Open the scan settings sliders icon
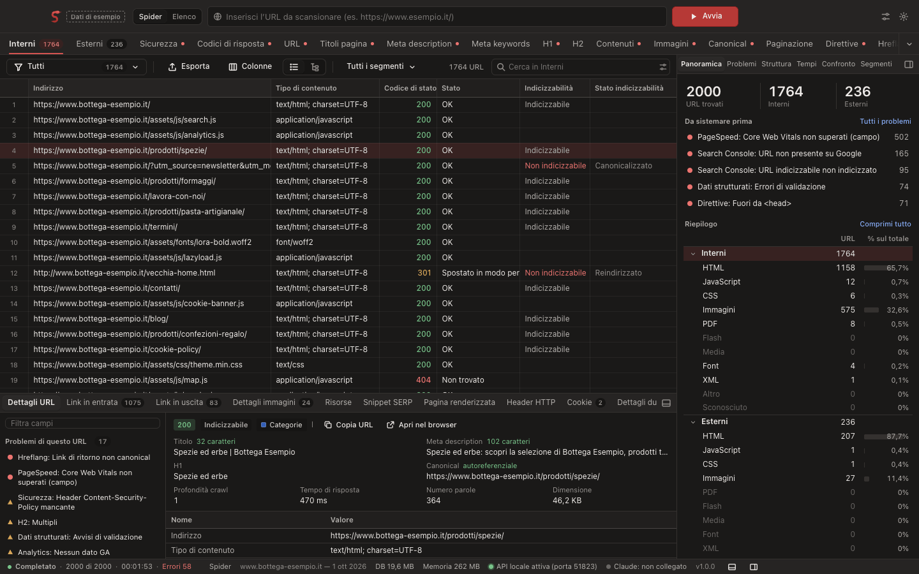This screenshot has height=574, width=919. coord(886,17)
